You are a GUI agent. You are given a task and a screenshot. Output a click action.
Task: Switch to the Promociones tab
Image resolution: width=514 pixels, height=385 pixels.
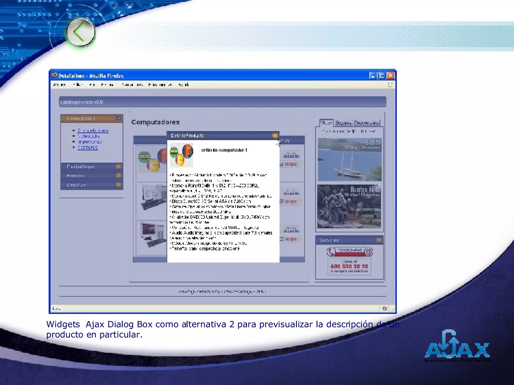point(367,123)
